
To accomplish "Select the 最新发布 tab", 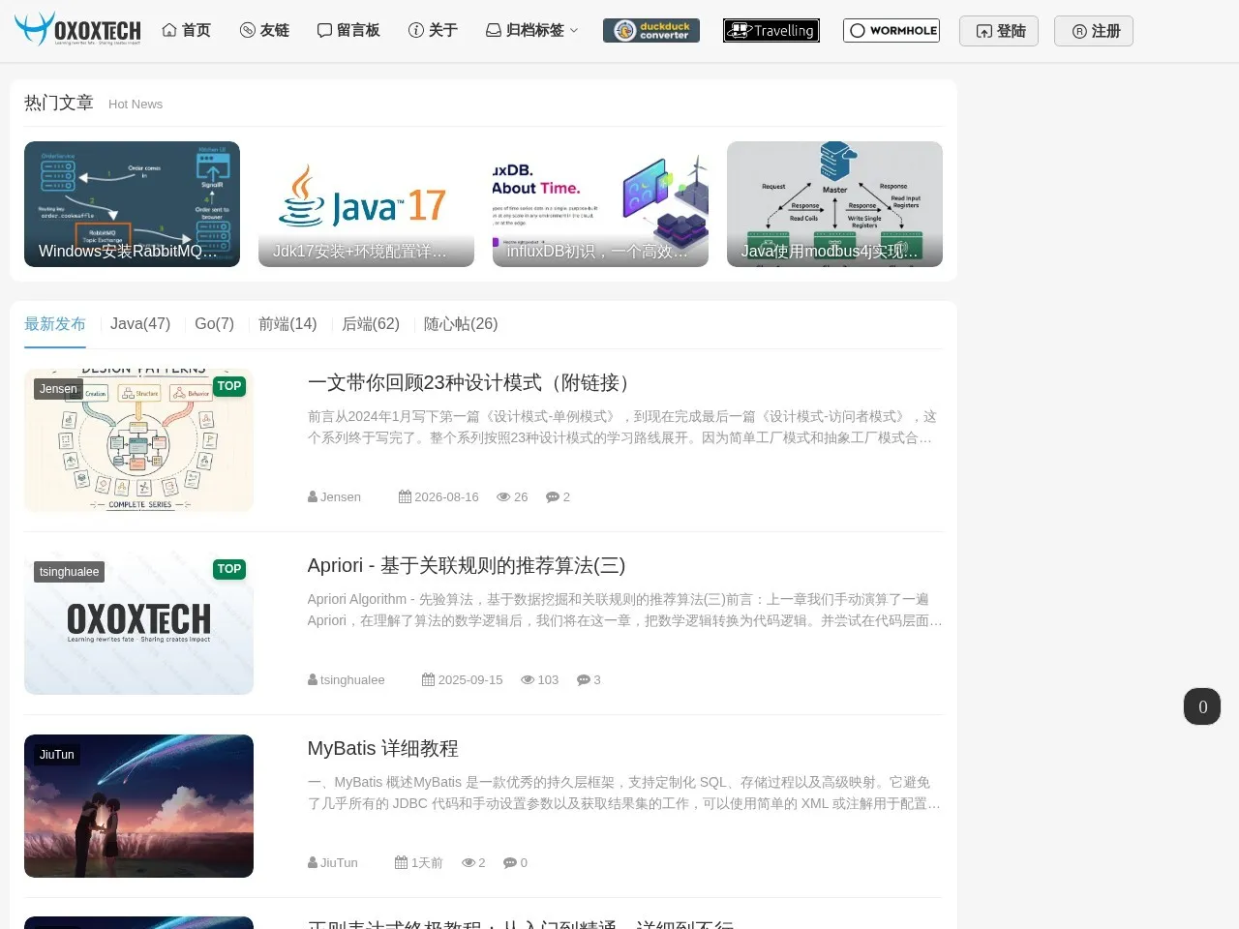I will pos(55,324).
